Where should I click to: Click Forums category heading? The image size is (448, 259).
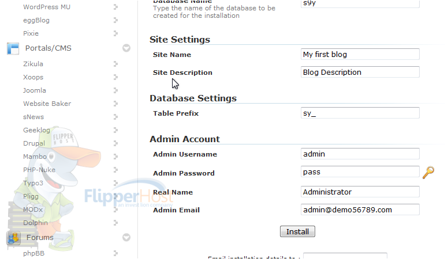(40, 237)
